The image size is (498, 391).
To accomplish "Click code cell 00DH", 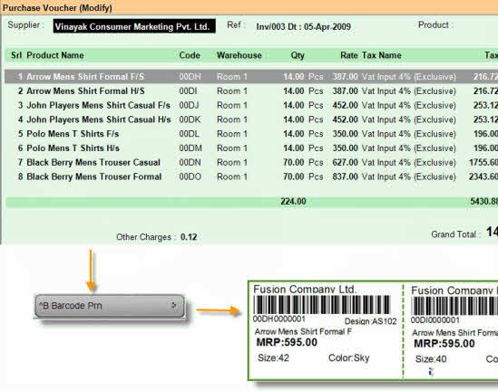I will coord(190,77).
